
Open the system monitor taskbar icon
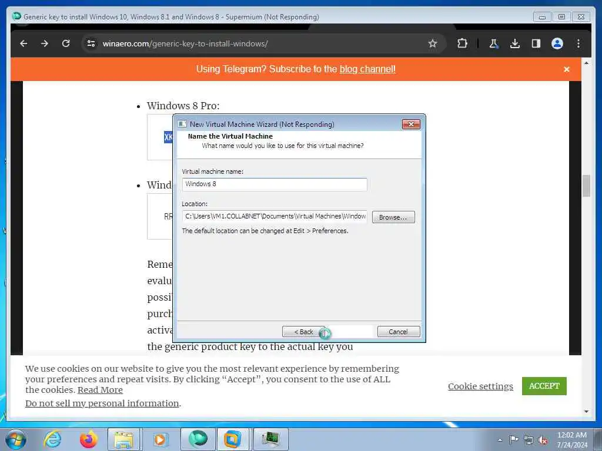coord(270,439)
